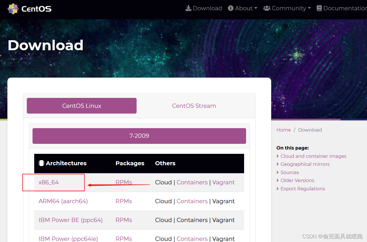Expand the About dropdown menu
Screen dimensions: 367x242
pyautogui.click(x=243, y=8)
